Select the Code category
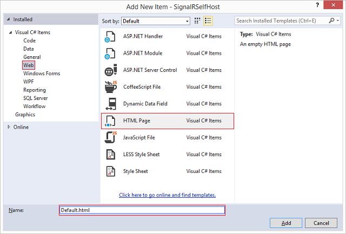Image resolution: width=346 pixels, height=234 pixels. [x=29, y=41]
